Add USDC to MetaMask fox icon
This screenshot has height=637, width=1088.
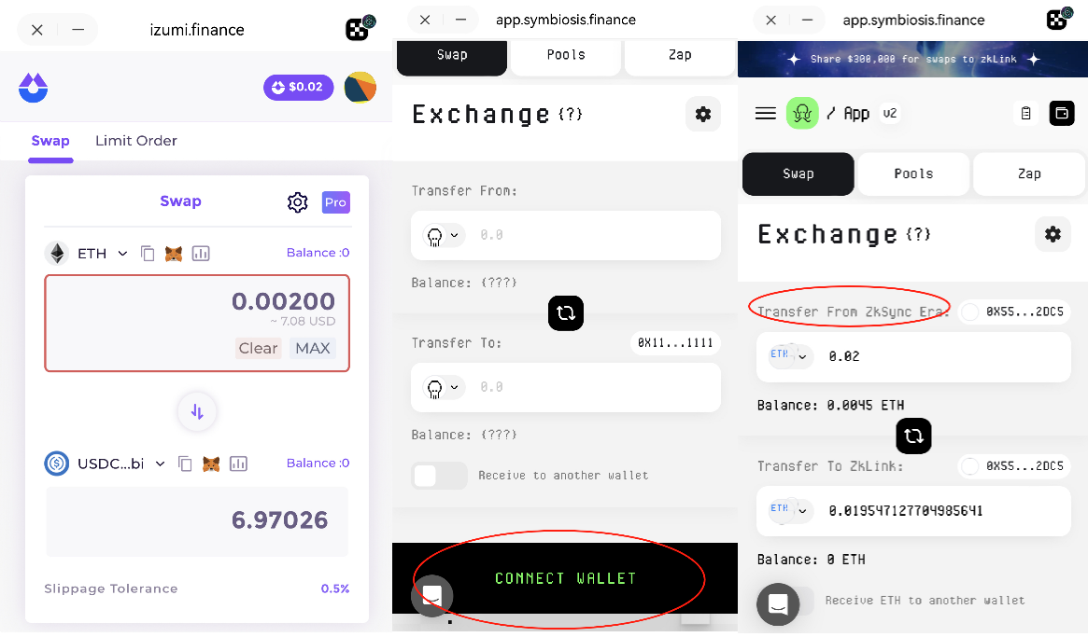[x=211, y=464]
